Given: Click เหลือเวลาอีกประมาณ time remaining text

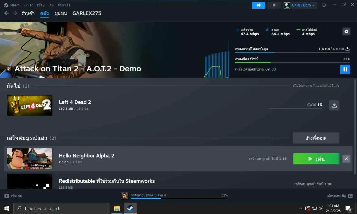Looking at the screenshot, I should pyautogui.click(x=255, y=69).
